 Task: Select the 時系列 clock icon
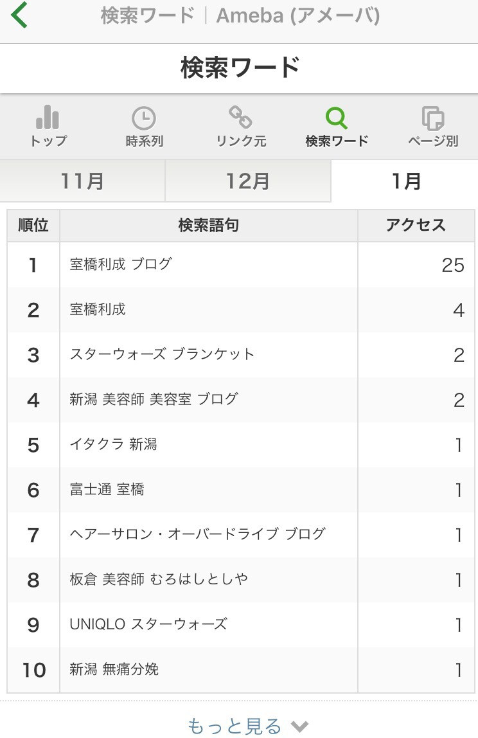click(x=144, y=119)
